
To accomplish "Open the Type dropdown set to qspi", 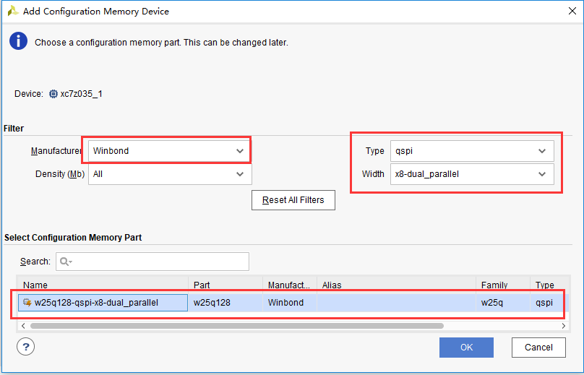I will tap(472, 151).
